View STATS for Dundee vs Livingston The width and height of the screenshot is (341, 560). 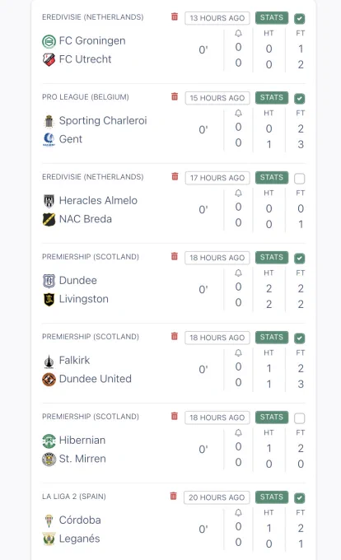[x=272, y=257]
